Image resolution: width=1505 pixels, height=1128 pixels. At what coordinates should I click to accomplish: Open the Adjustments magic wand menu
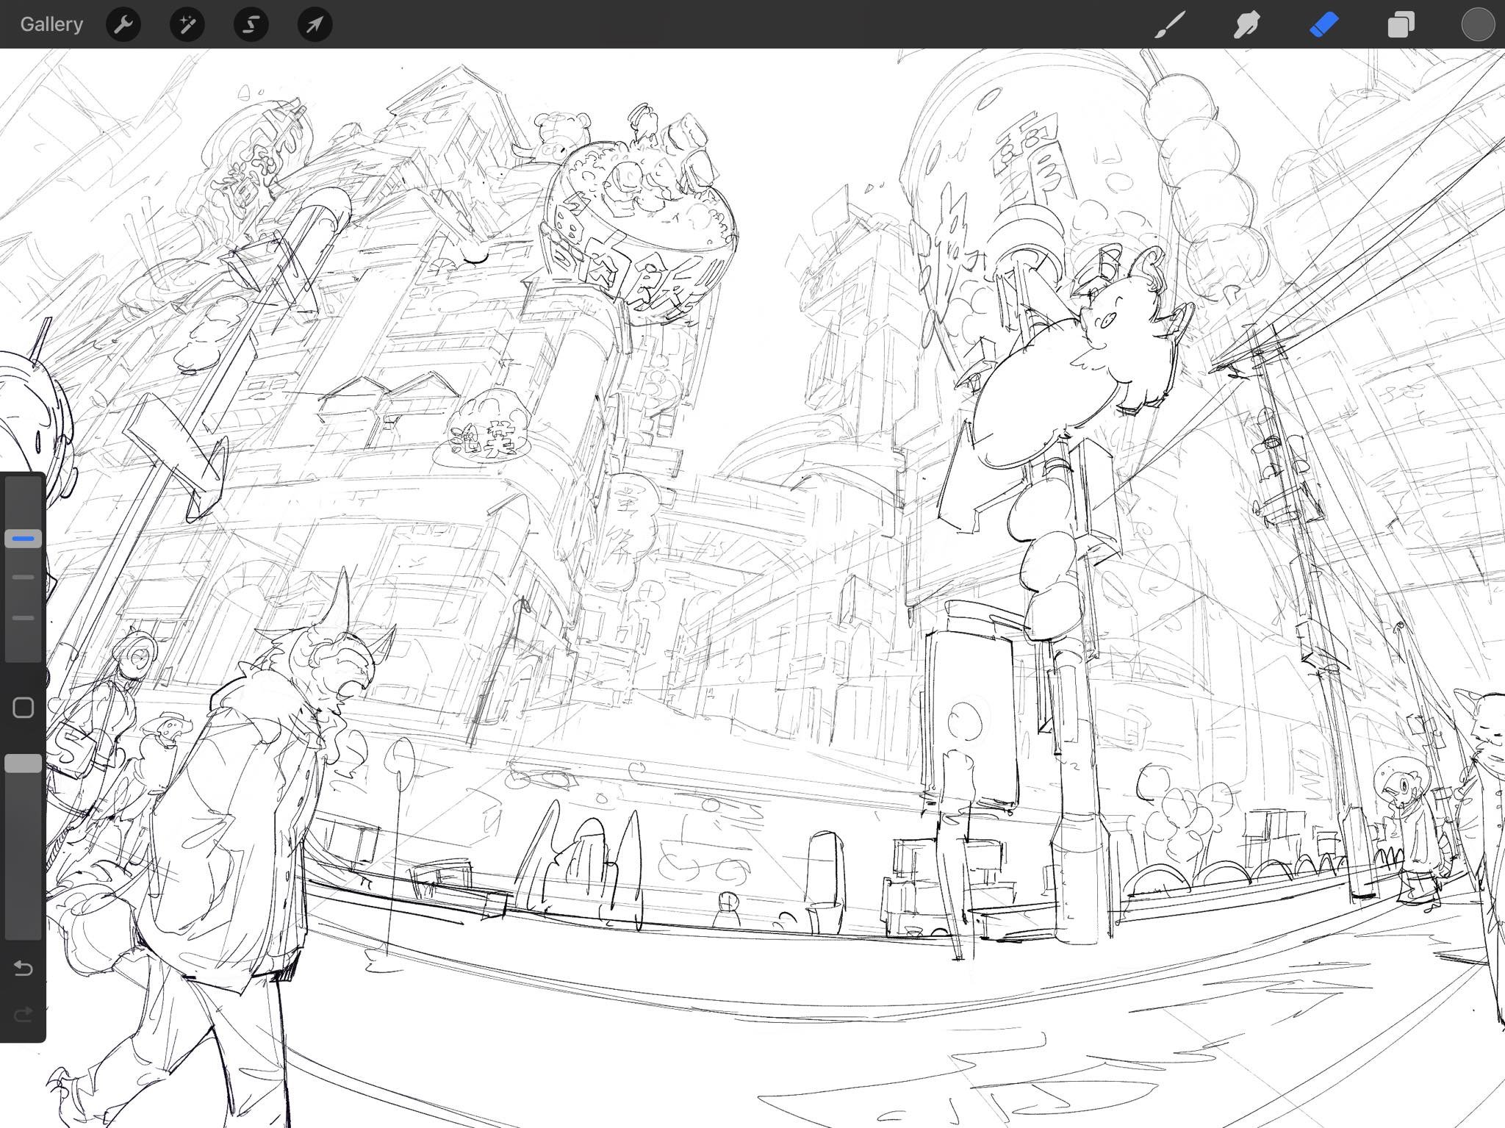pyautogui.click(x=187, y=24)
